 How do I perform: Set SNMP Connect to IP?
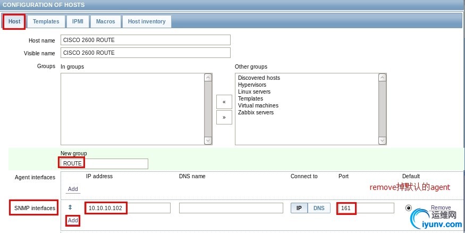click(299, 208)
